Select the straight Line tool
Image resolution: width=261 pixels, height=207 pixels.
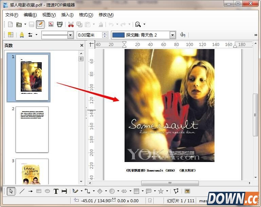coord(22,191)
